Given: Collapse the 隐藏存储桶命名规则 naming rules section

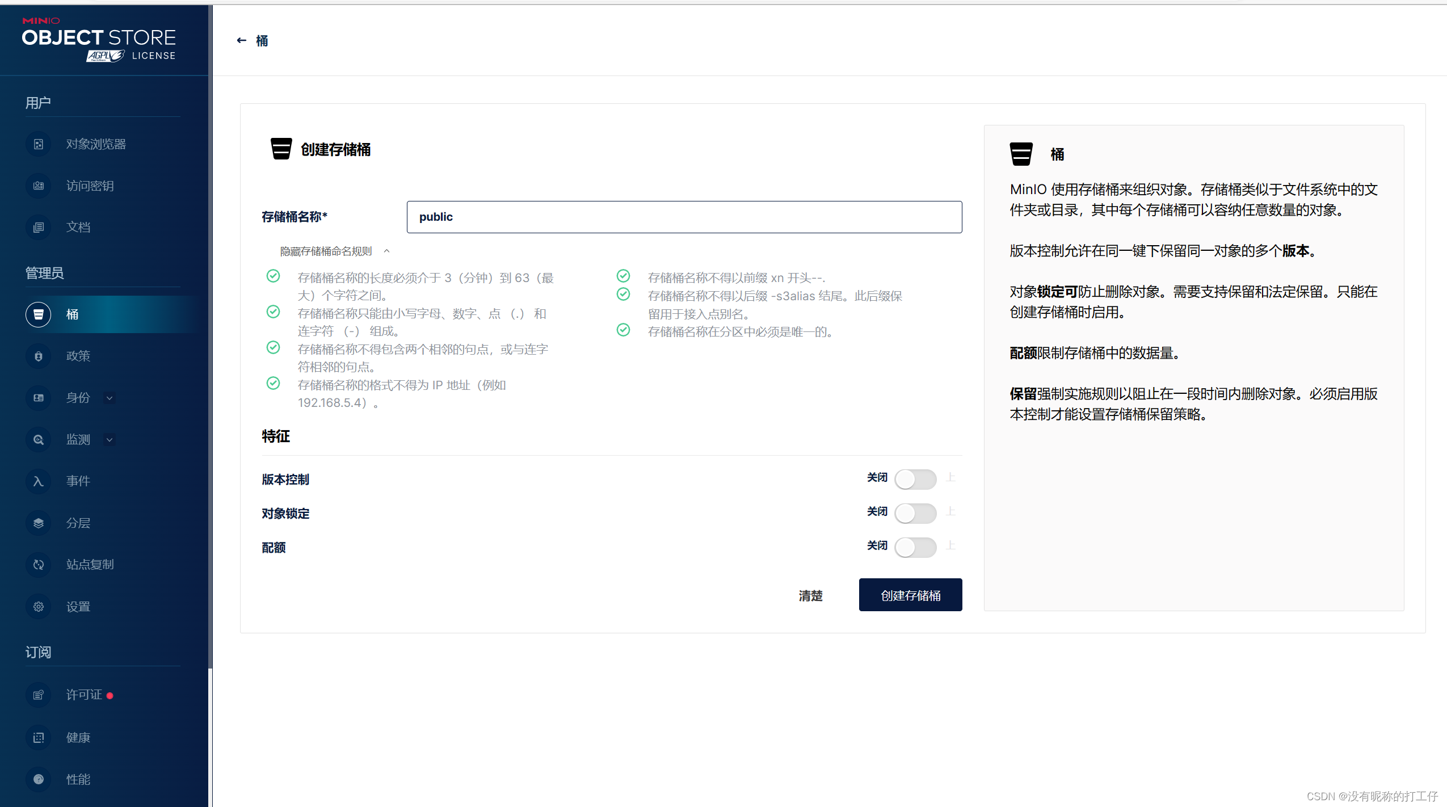Looking at the screenshot, I should [335, 251].
